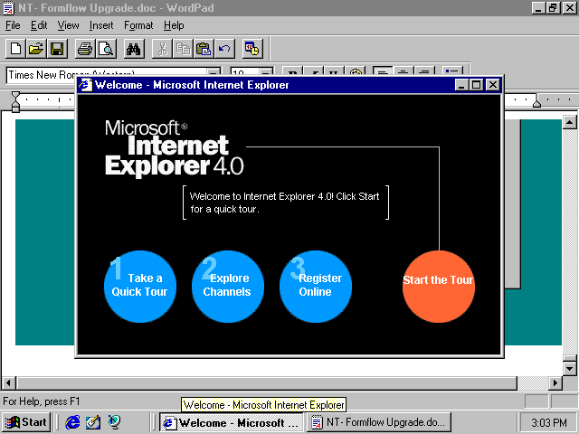Open Print Preview from the toolbar
This screenshot has width=579, height=434.
(106, 49)
